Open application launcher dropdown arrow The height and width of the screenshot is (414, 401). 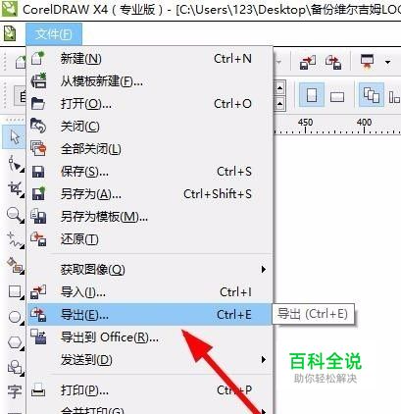point(388,62)
